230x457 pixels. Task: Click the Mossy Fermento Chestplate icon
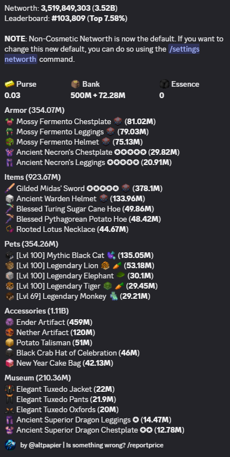pos(9,121)
